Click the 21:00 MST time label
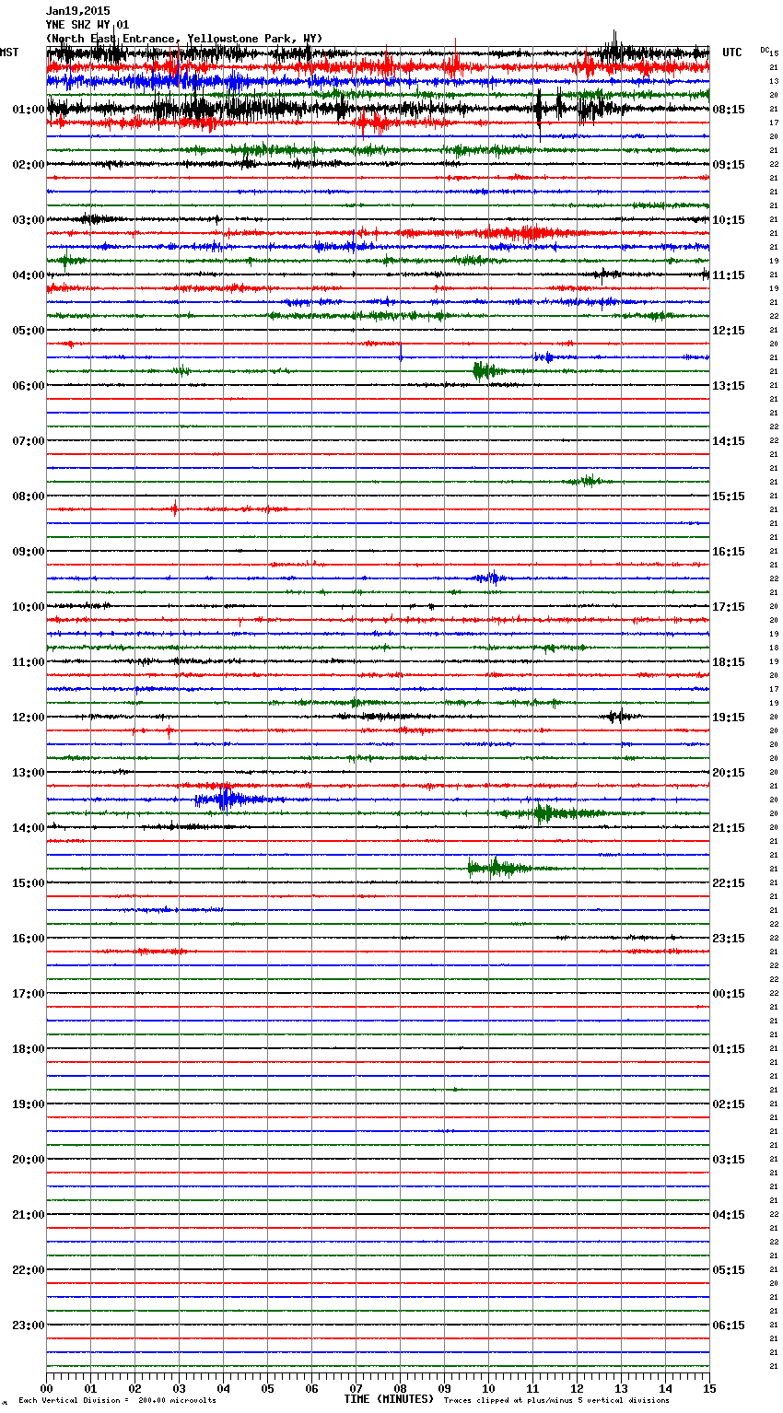 click(29, 1215)
